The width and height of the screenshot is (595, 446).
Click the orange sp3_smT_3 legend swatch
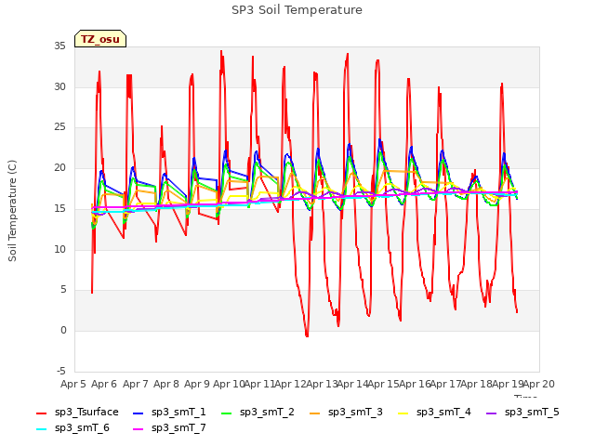315,413
